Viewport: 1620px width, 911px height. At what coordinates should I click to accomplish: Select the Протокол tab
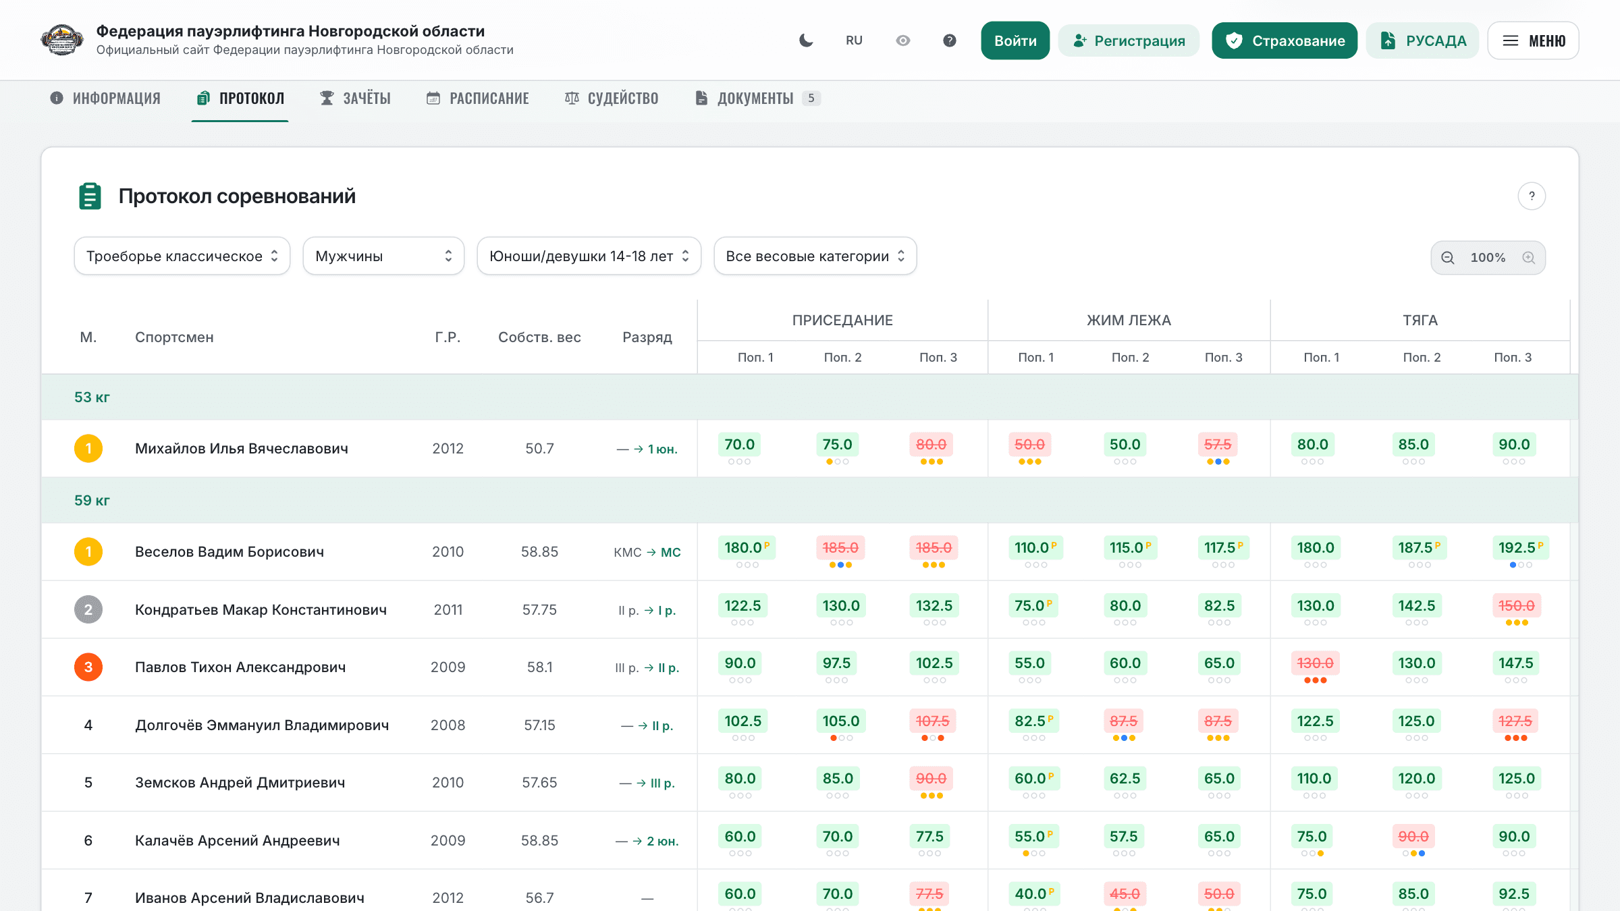240,99
